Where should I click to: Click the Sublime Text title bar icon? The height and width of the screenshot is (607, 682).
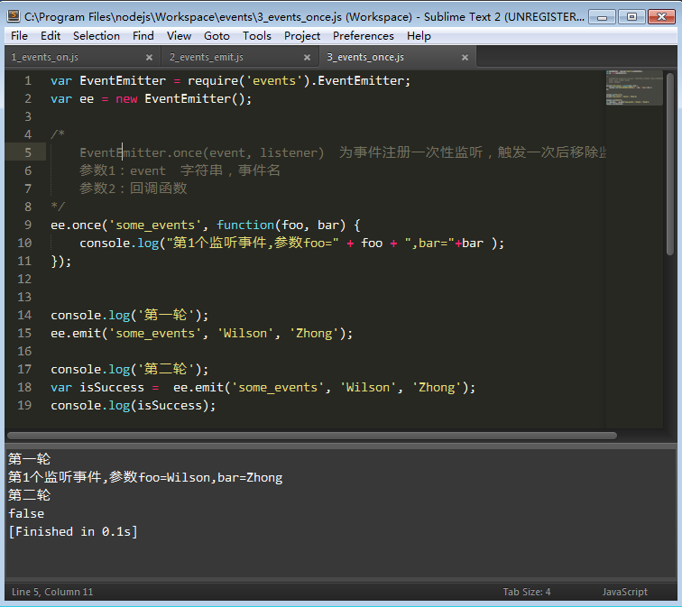pos(14,16)
